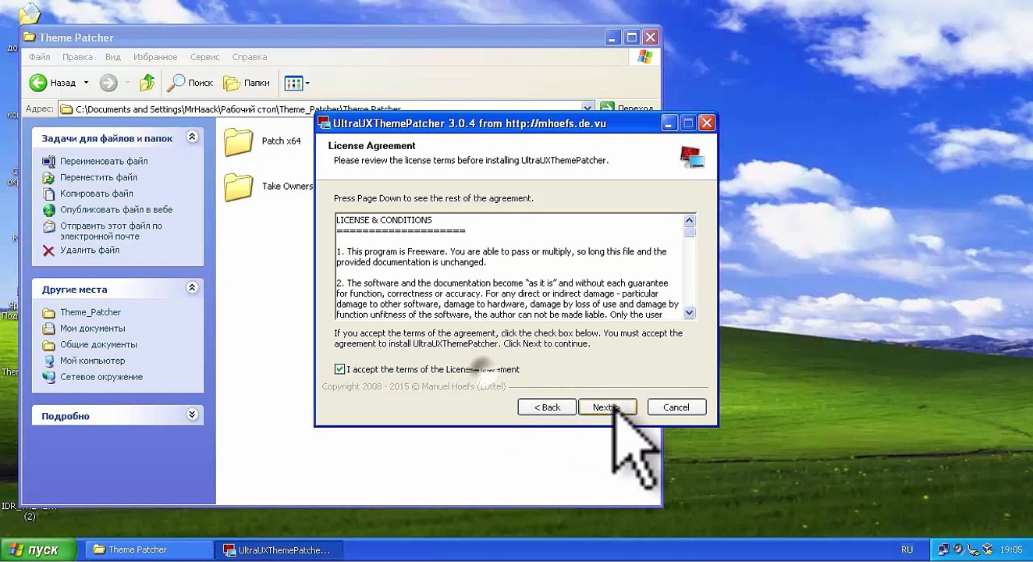Click the Forward arrow icon in Explorer toolbar
Screen dimensions: 1033x562
[x=108, y=83]
